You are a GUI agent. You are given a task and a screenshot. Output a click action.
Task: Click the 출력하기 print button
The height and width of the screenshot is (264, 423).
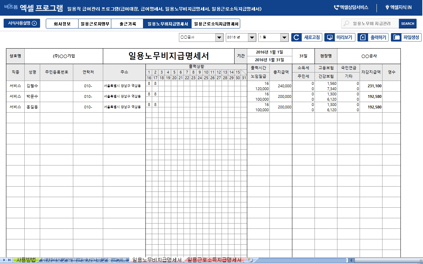pyautogui.click(x=373, y=37)
